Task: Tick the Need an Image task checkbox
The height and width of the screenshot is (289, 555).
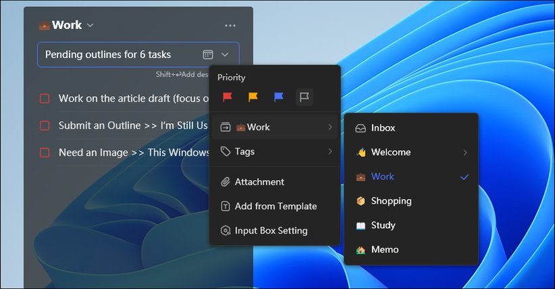Action: 45,153
